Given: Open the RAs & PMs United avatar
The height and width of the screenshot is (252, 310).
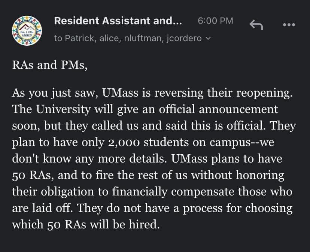Looking at the screenshot, I should point(27,31).
